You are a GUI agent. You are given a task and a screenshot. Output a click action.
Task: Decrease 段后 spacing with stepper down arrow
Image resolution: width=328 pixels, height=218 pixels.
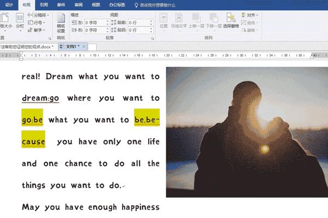pos(151,32)
